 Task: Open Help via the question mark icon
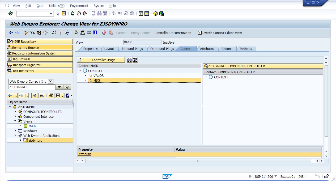155,14
